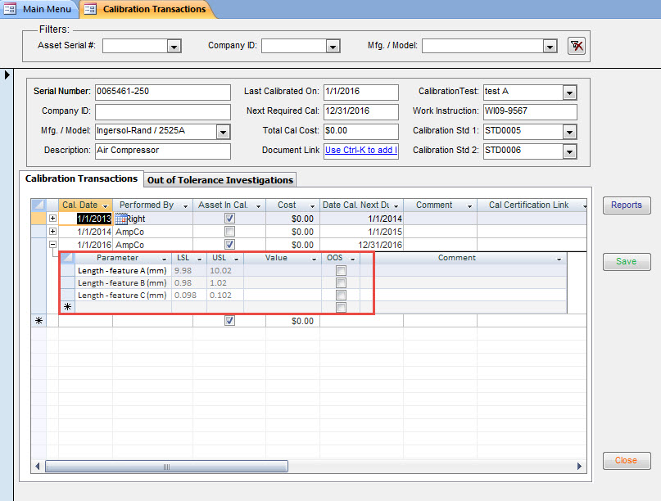661x501 pixels.
Task: Uncheck Asset In Cal. for 1/1/2016 row
Action: (x=229, y=245)
